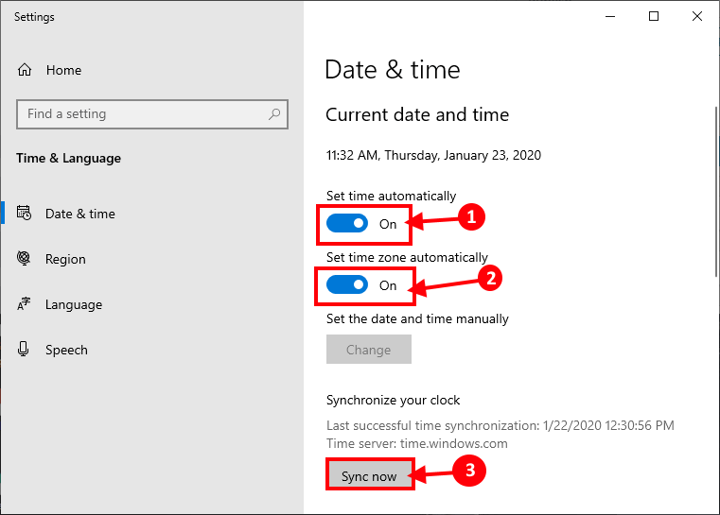Viewport: 720px width, 515px height.
Task: Click the Home house icon
Action: (x=25, y=70)
